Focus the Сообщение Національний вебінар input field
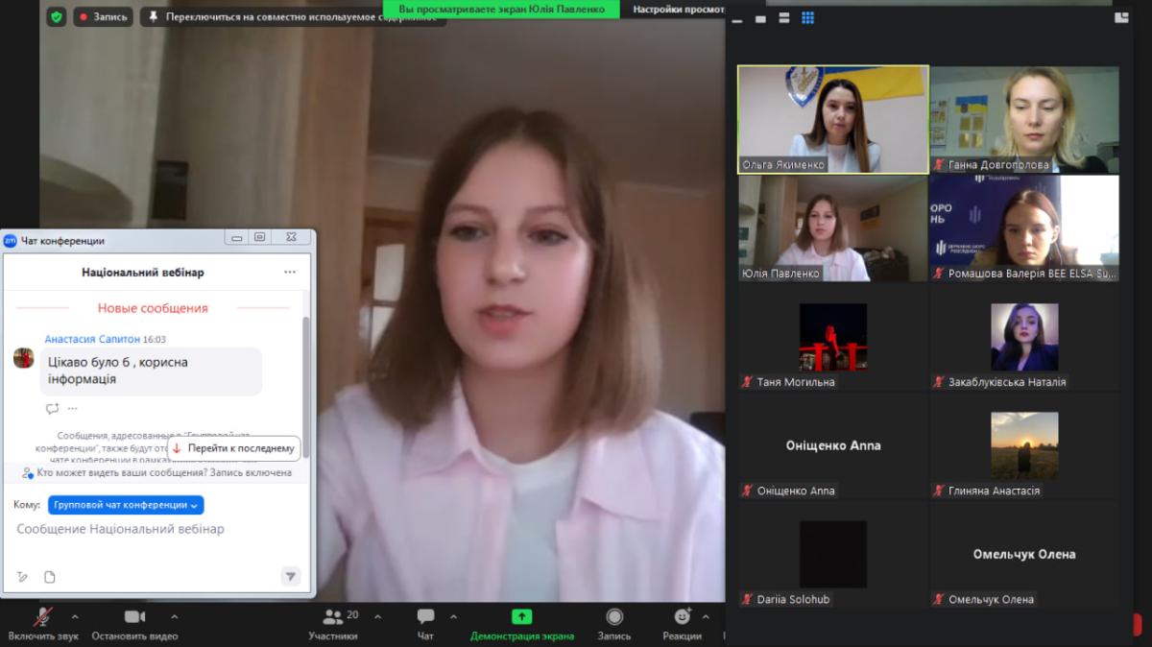This screenshot has height=647, width=1152. coord(157,529)
